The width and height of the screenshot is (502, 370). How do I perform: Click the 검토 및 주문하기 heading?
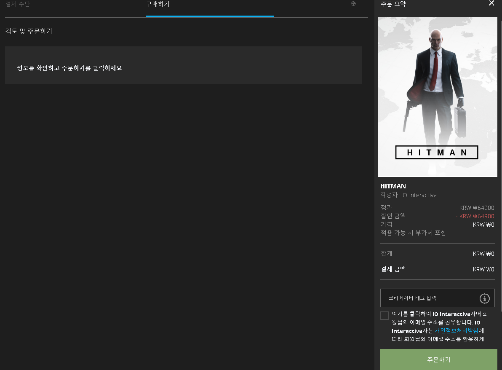click(x=29, y=31)
